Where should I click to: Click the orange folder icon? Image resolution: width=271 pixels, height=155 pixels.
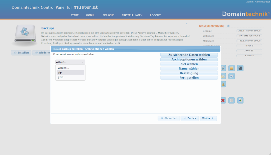(x=232, y=68)
